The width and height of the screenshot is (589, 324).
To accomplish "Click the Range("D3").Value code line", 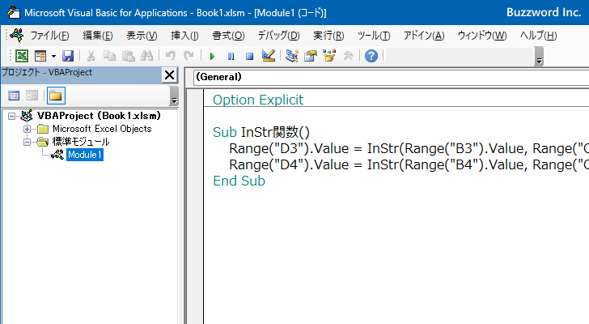I will pyautogui.click(x=409, y=148).
